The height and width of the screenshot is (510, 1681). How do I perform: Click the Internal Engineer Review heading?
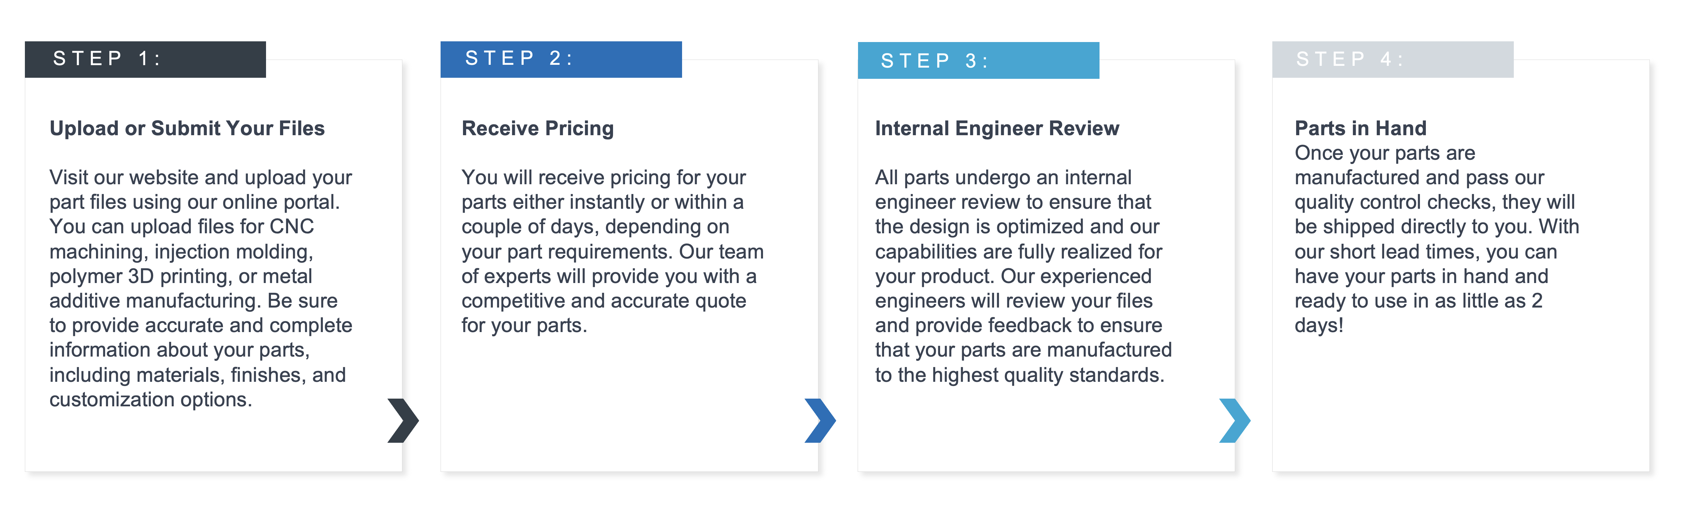coord(997,129)
